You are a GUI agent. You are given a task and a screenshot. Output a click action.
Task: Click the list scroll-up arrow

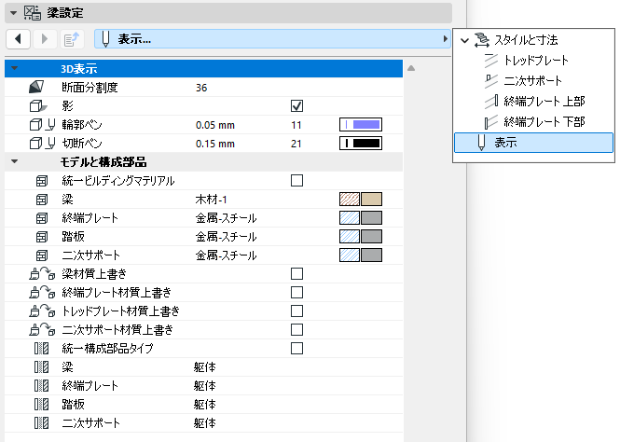pyautogui.click(x=411, y=68)
